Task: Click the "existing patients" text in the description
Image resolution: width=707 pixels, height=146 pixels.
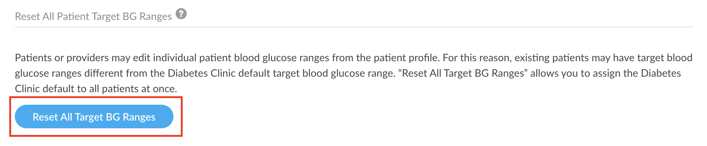Action: (x=552, y=58)
